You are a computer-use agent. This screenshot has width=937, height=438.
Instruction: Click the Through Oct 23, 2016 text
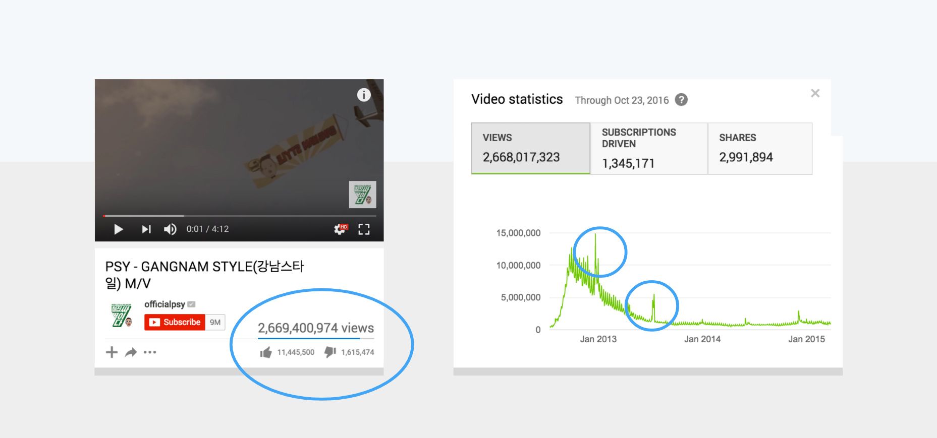click(x=622, y=100)
